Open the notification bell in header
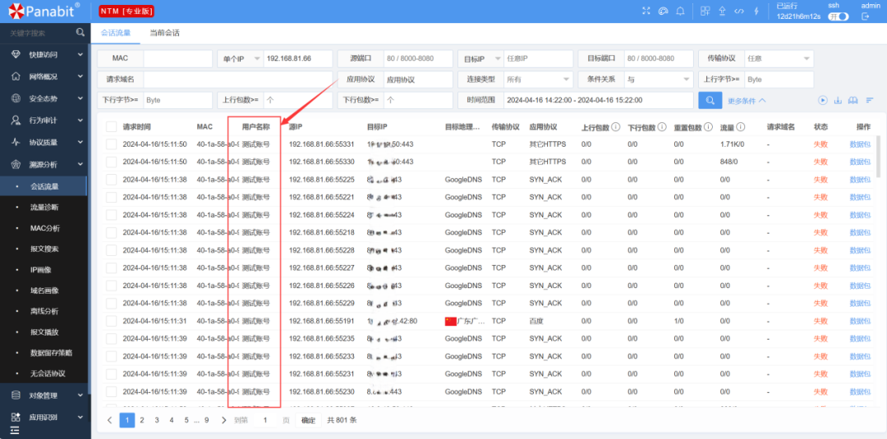 [680, 11]
